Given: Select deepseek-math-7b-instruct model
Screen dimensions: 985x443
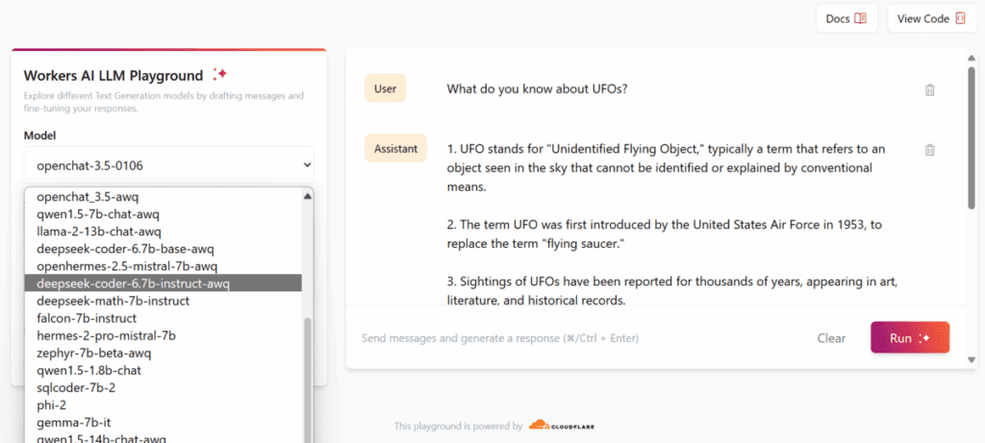Looking at the screenshot, I should tap(163, 301).
